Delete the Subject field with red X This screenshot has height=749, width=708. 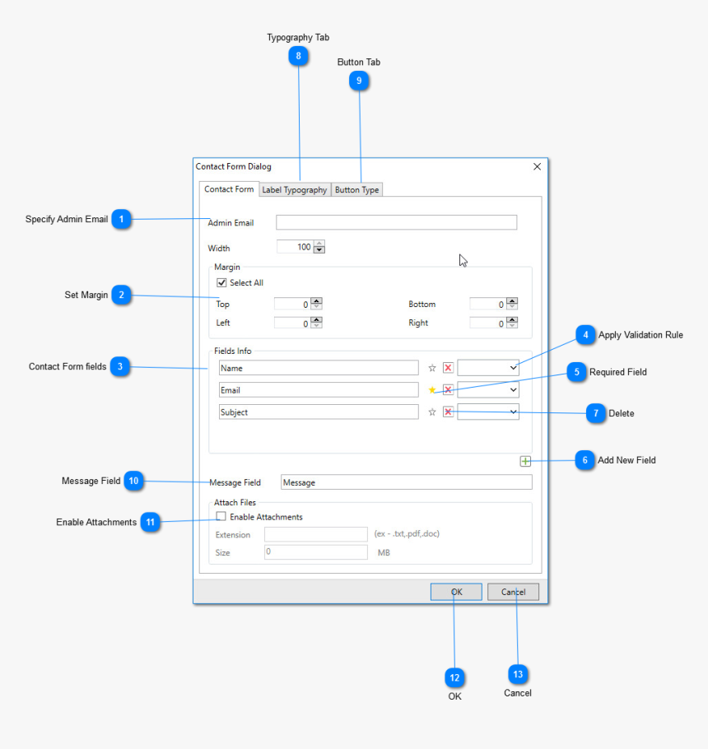coord(448,412)
